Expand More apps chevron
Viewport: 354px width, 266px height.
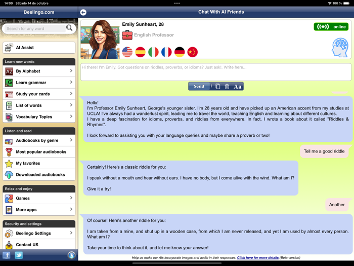[71, 209]
